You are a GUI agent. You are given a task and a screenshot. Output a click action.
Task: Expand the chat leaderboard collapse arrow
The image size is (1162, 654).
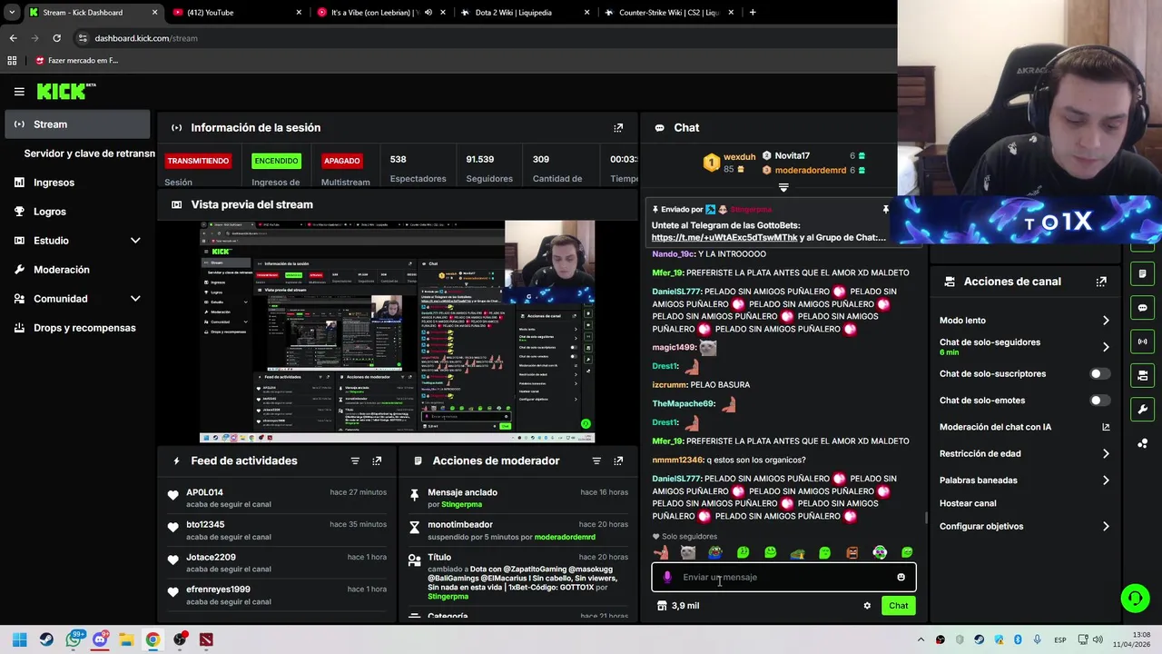click(783, 188)
